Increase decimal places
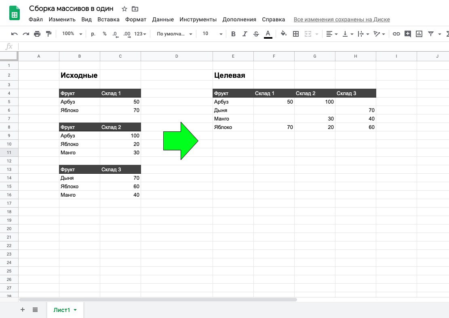The height and width of the screenshot is (318, 449). (x=127, y=34)
